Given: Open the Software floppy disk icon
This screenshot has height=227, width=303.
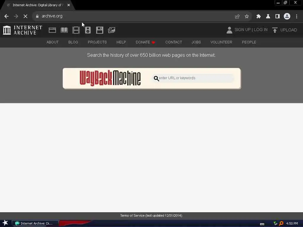Looking at the screenshot, I should click(100, 30).
